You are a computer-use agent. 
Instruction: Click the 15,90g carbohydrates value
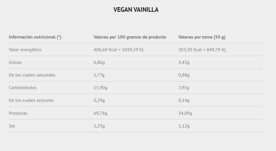[100, 88]
